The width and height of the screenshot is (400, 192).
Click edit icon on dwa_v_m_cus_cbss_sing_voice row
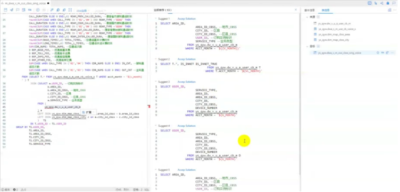point(387,53)
